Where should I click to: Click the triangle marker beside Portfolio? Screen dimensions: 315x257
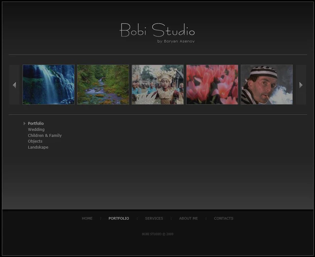pyautogui.click(x=24, y=123)
